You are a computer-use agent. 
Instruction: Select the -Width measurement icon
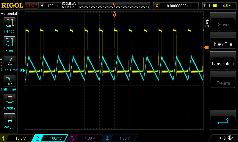pyautogui.click(x=10, y=119)
